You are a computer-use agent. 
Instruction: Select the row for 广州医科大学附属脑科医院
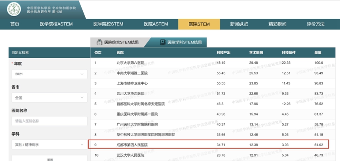tap(213, 124)
